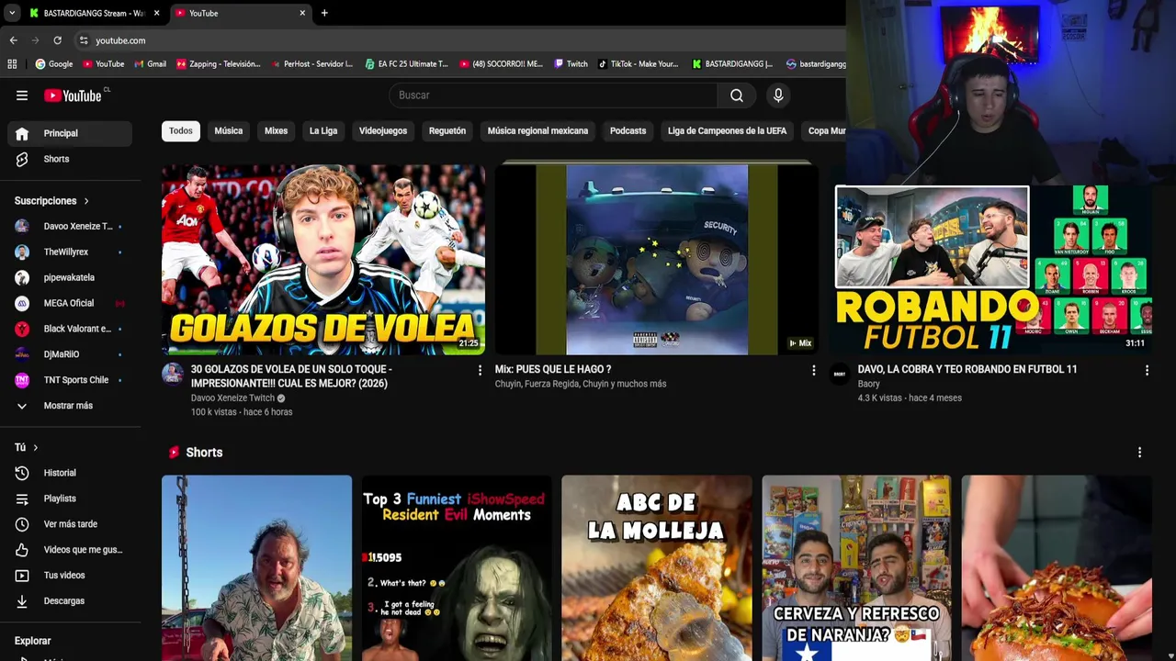This screenshot has width=1176, height=661.
Task: Open Ver más tarde list
Action: [70, 524]
